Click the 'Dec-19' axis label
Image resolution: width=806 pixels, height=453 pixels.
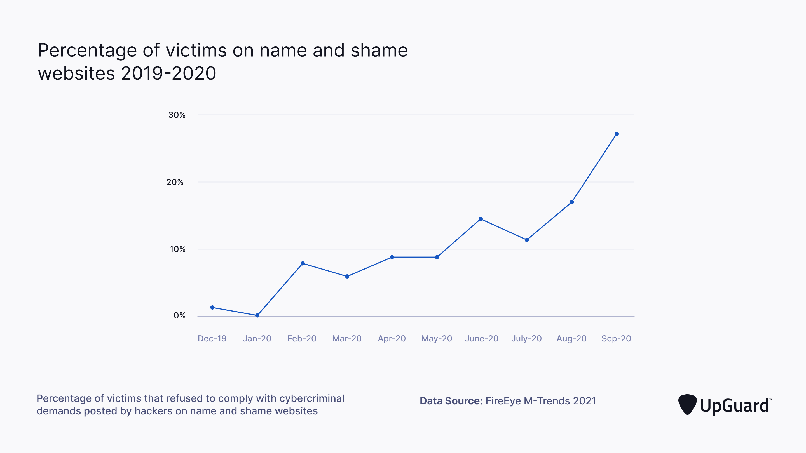tap(212, 339)
